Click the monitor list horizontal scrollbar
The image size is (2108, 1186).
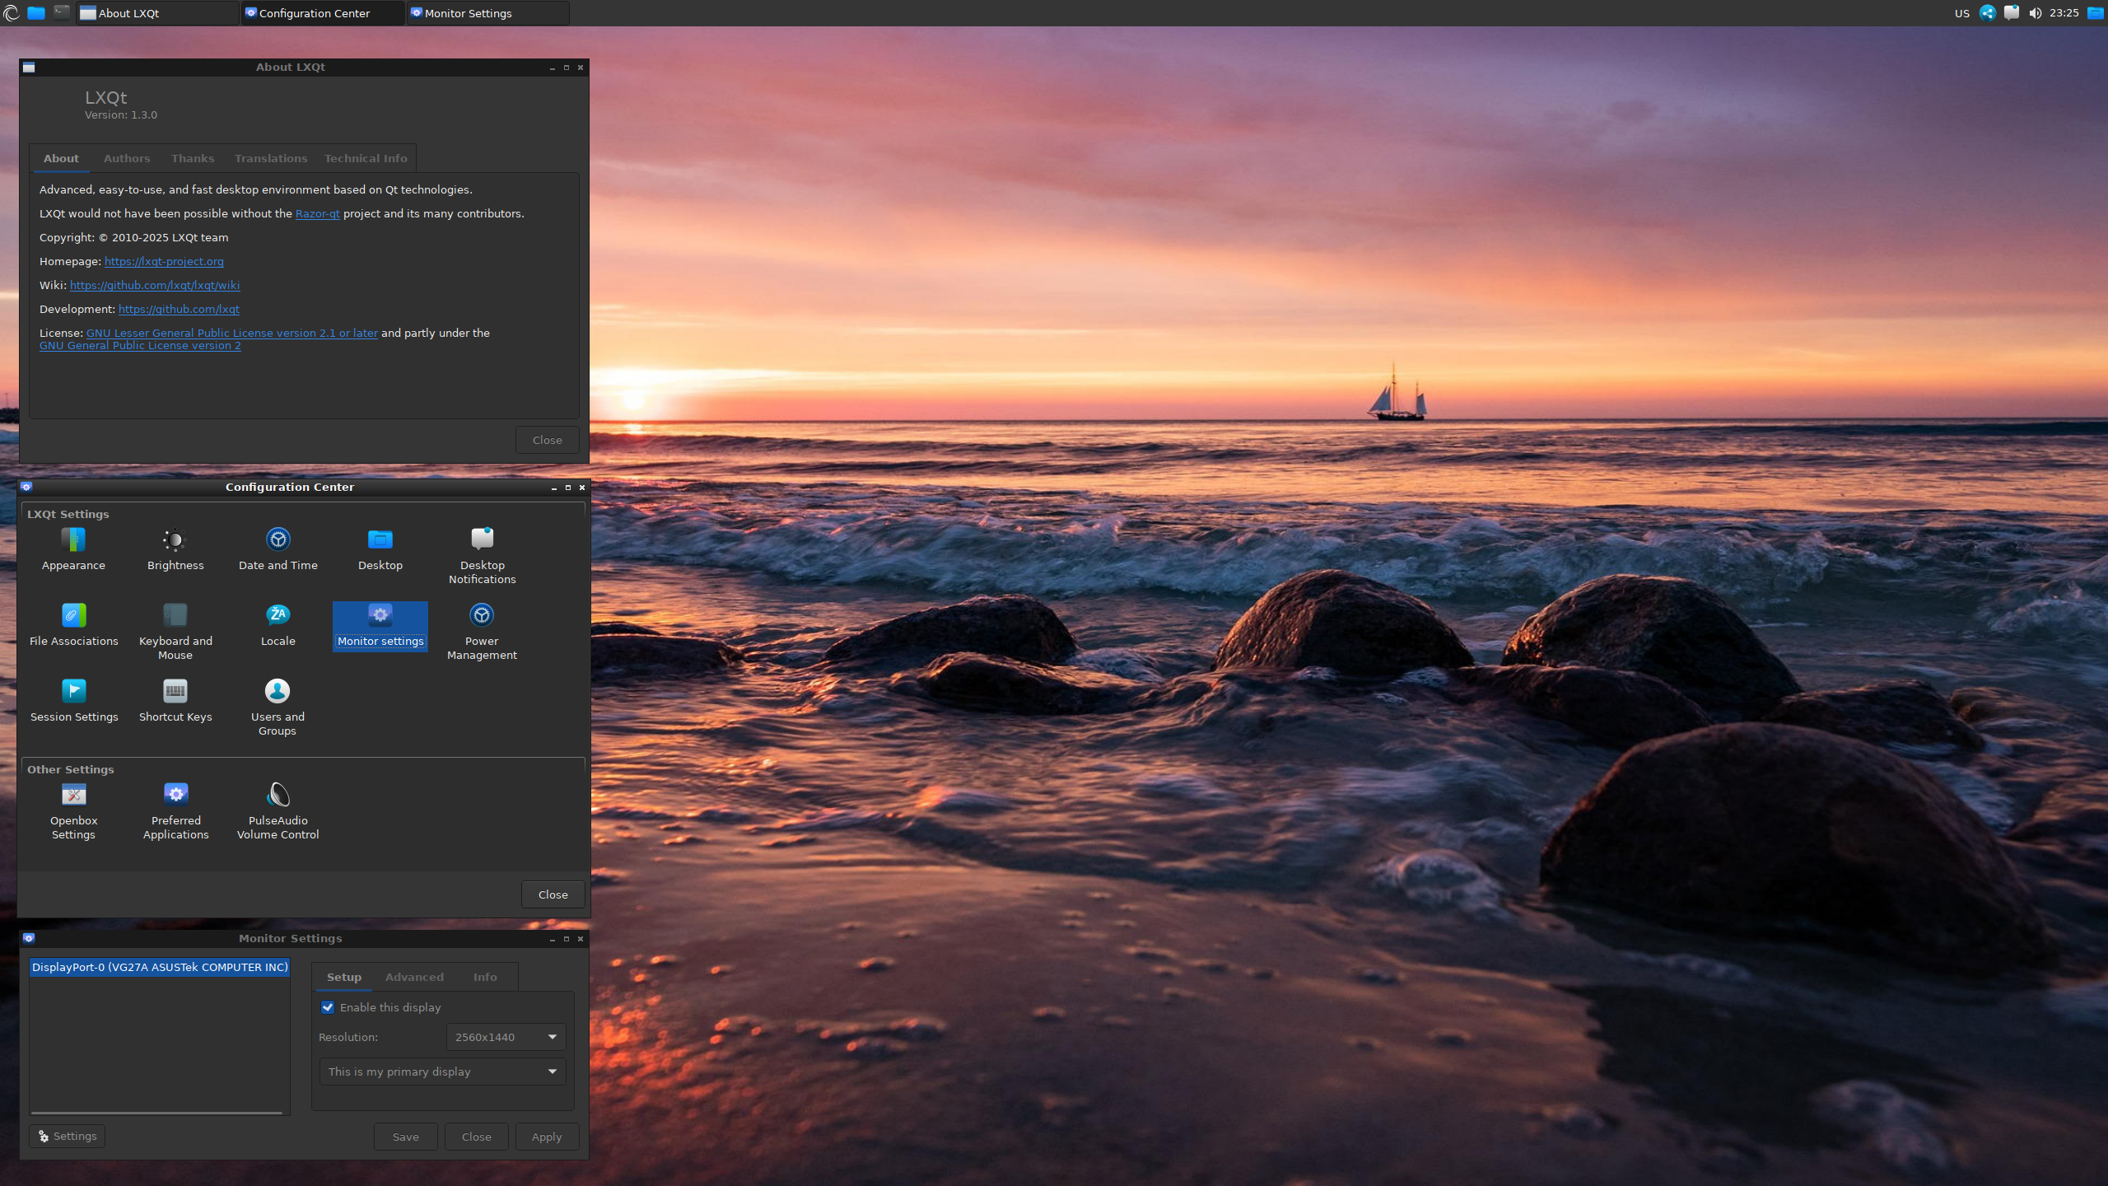coord(156,1113)
